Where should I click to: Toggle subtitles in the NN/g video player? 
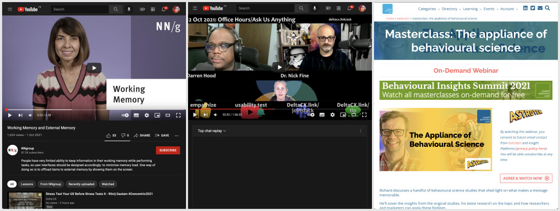136,115
